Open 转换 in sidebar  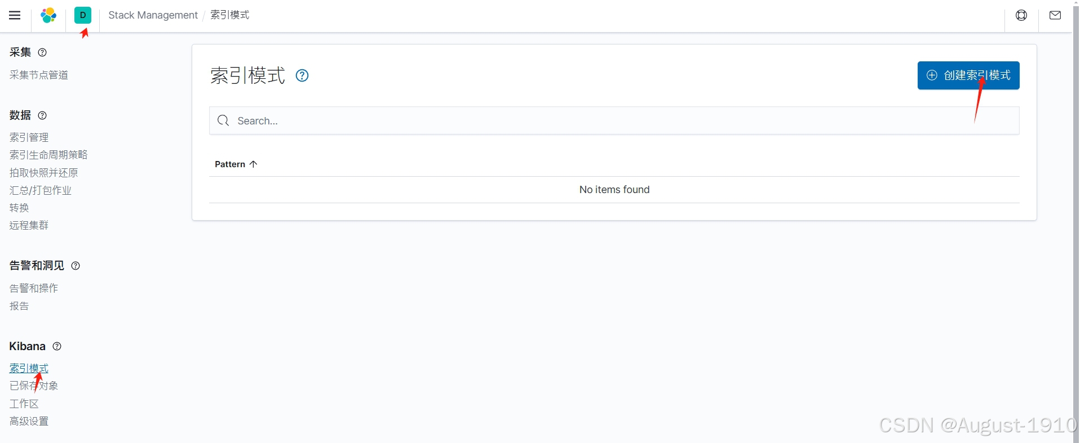(x=19, y=208)
